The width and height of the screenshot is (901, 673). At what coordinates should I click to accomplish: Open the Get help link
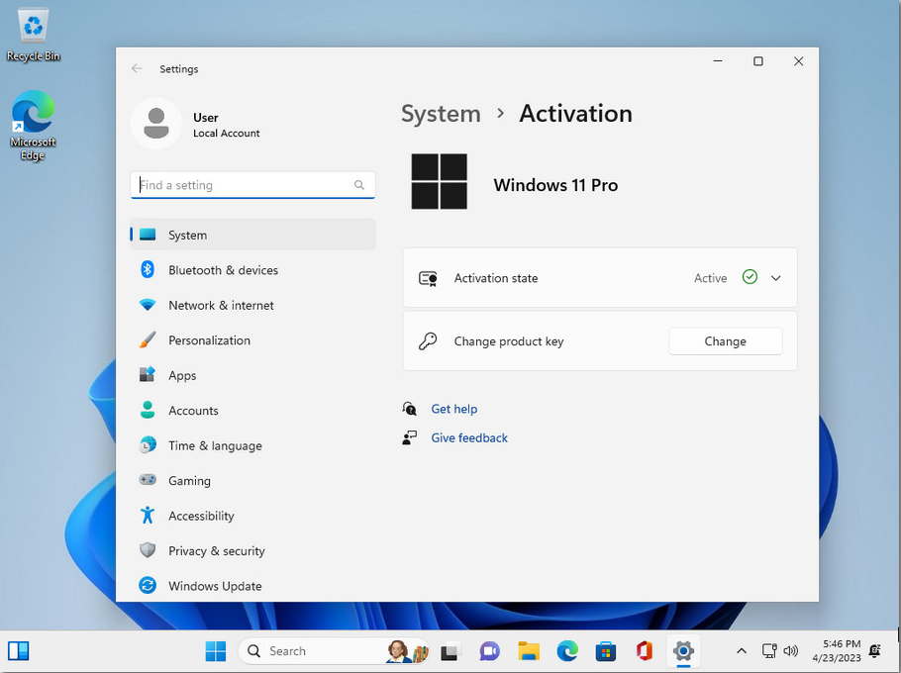pos(453,409)
